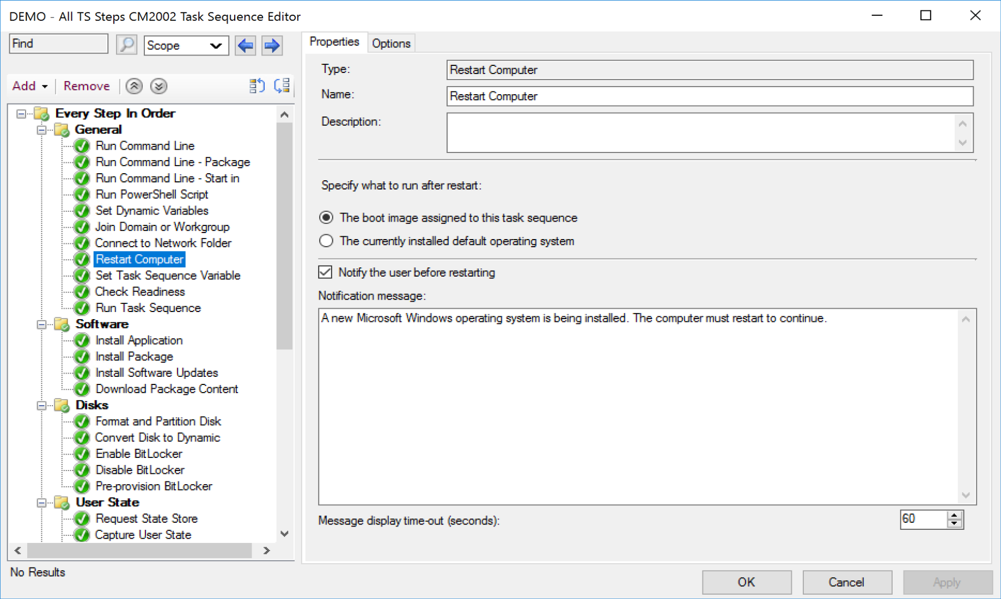Click the blue back arrow icon
The image size is (1001, 599).
click(x=246, y=45)
